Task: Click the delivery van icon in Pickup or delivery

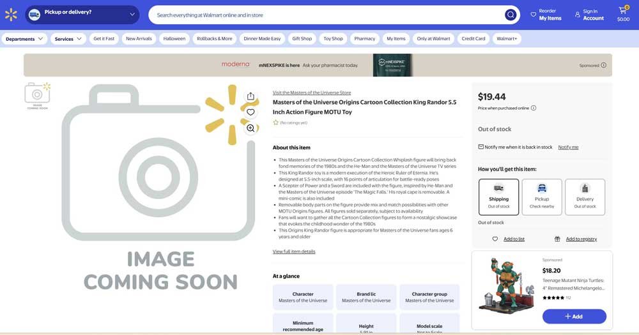Action: [35, 15]
